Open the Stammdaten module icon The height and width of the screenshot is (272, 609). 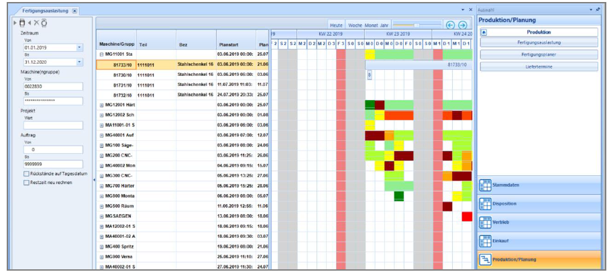(x=485, y=186)
